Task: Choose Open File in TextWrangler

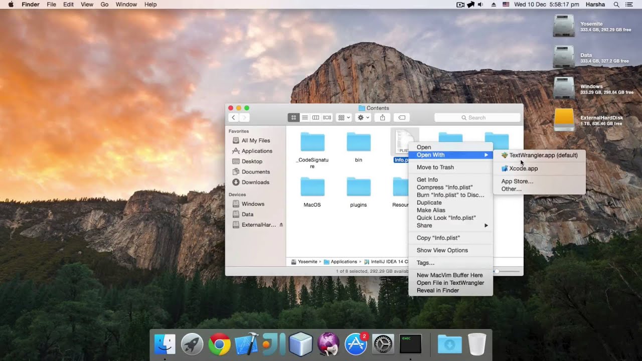Action: coord(451,283)
